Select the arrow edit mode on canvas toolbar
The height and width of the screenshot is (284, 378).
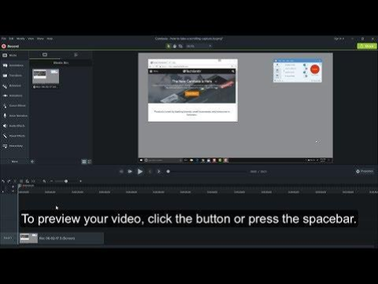click(168, 46)
